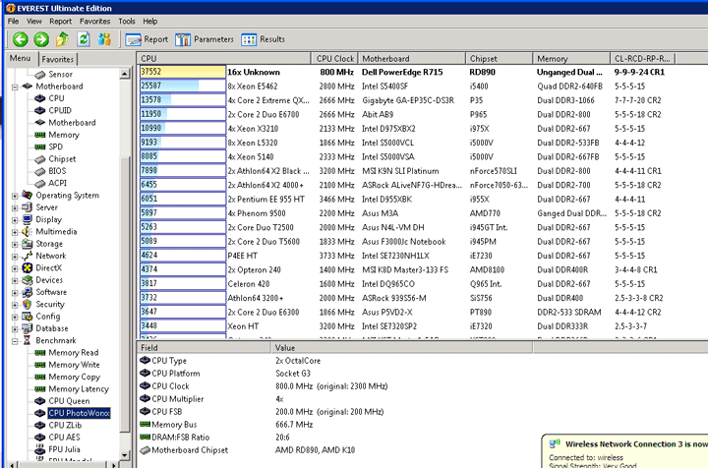Expand the Storage tree node
This screenshot has width=708, height=468.
tap(15, 245)
